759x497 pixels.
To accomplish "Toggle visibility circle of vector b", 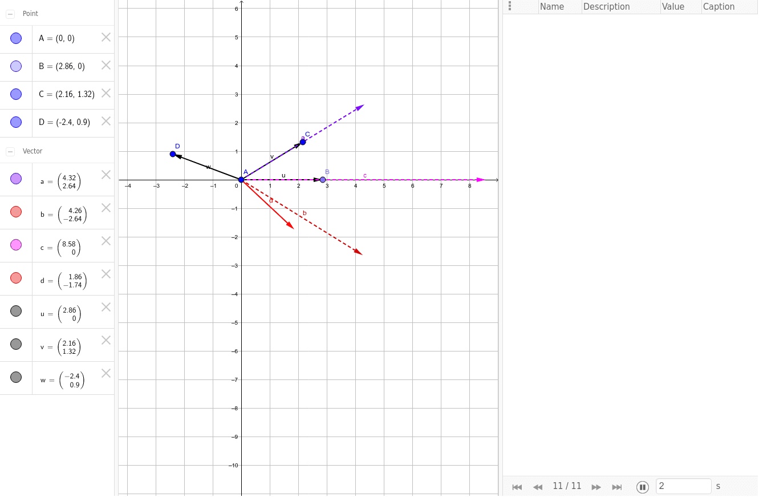I will (x=16, y=212).
